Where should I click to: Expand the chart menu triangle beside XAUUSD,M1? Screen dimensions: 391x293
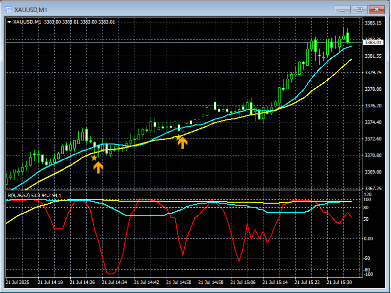pos(9,22)
